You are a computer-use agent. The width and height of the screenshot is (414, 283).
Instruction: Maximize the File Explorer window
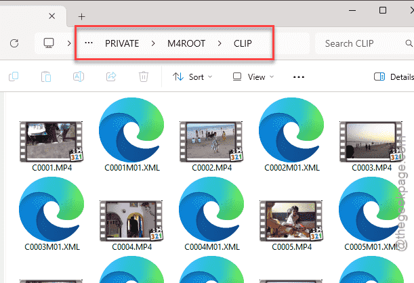coord(383,10)
